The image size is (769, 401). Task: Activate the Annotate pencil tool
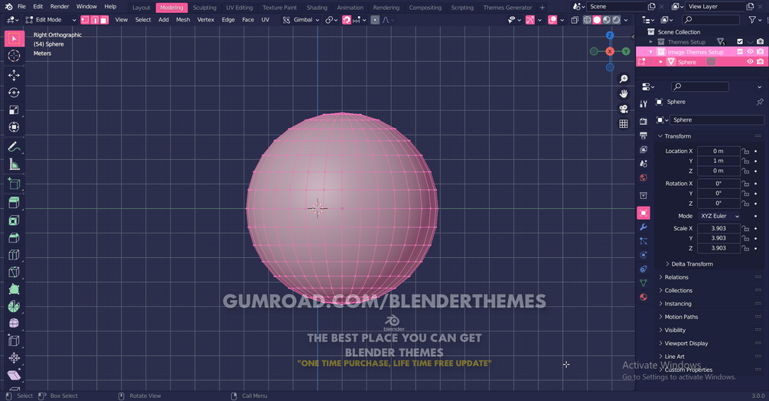15,147
